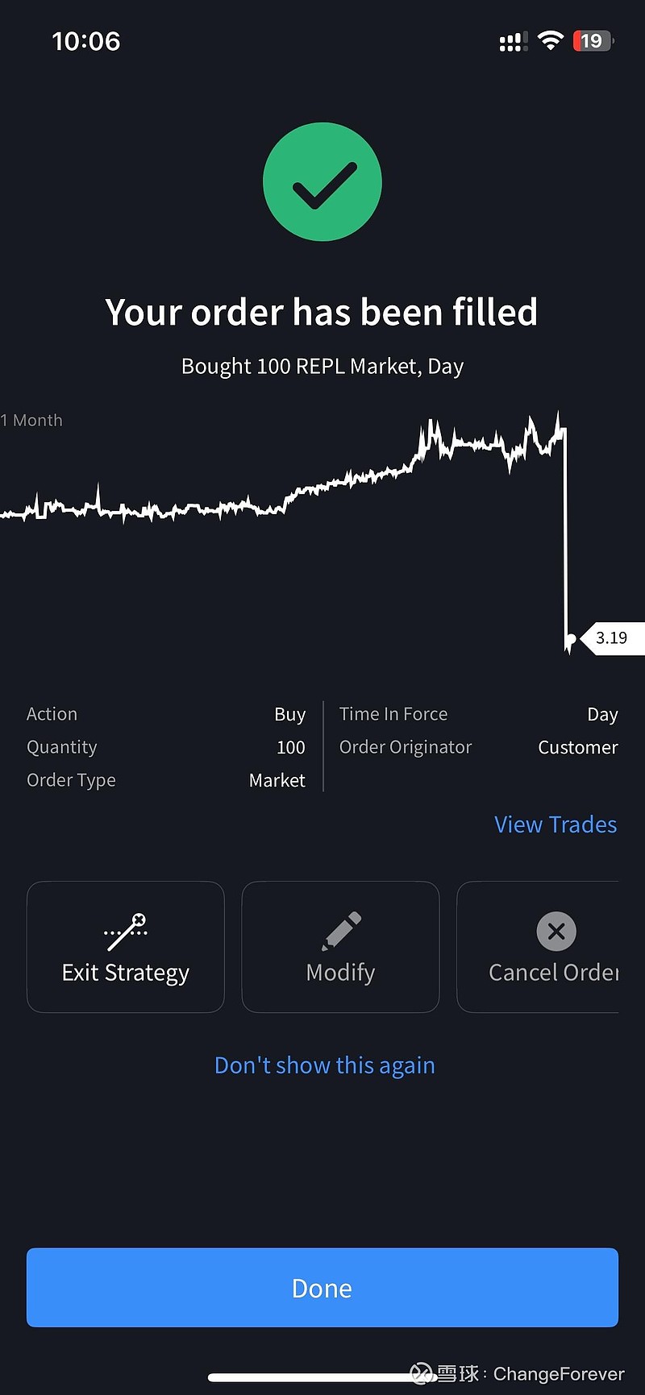Viewport: 645px width, 1395px height.
Task: Open Exit Strategy via its dotted-line icon
Action: [126, 932]
